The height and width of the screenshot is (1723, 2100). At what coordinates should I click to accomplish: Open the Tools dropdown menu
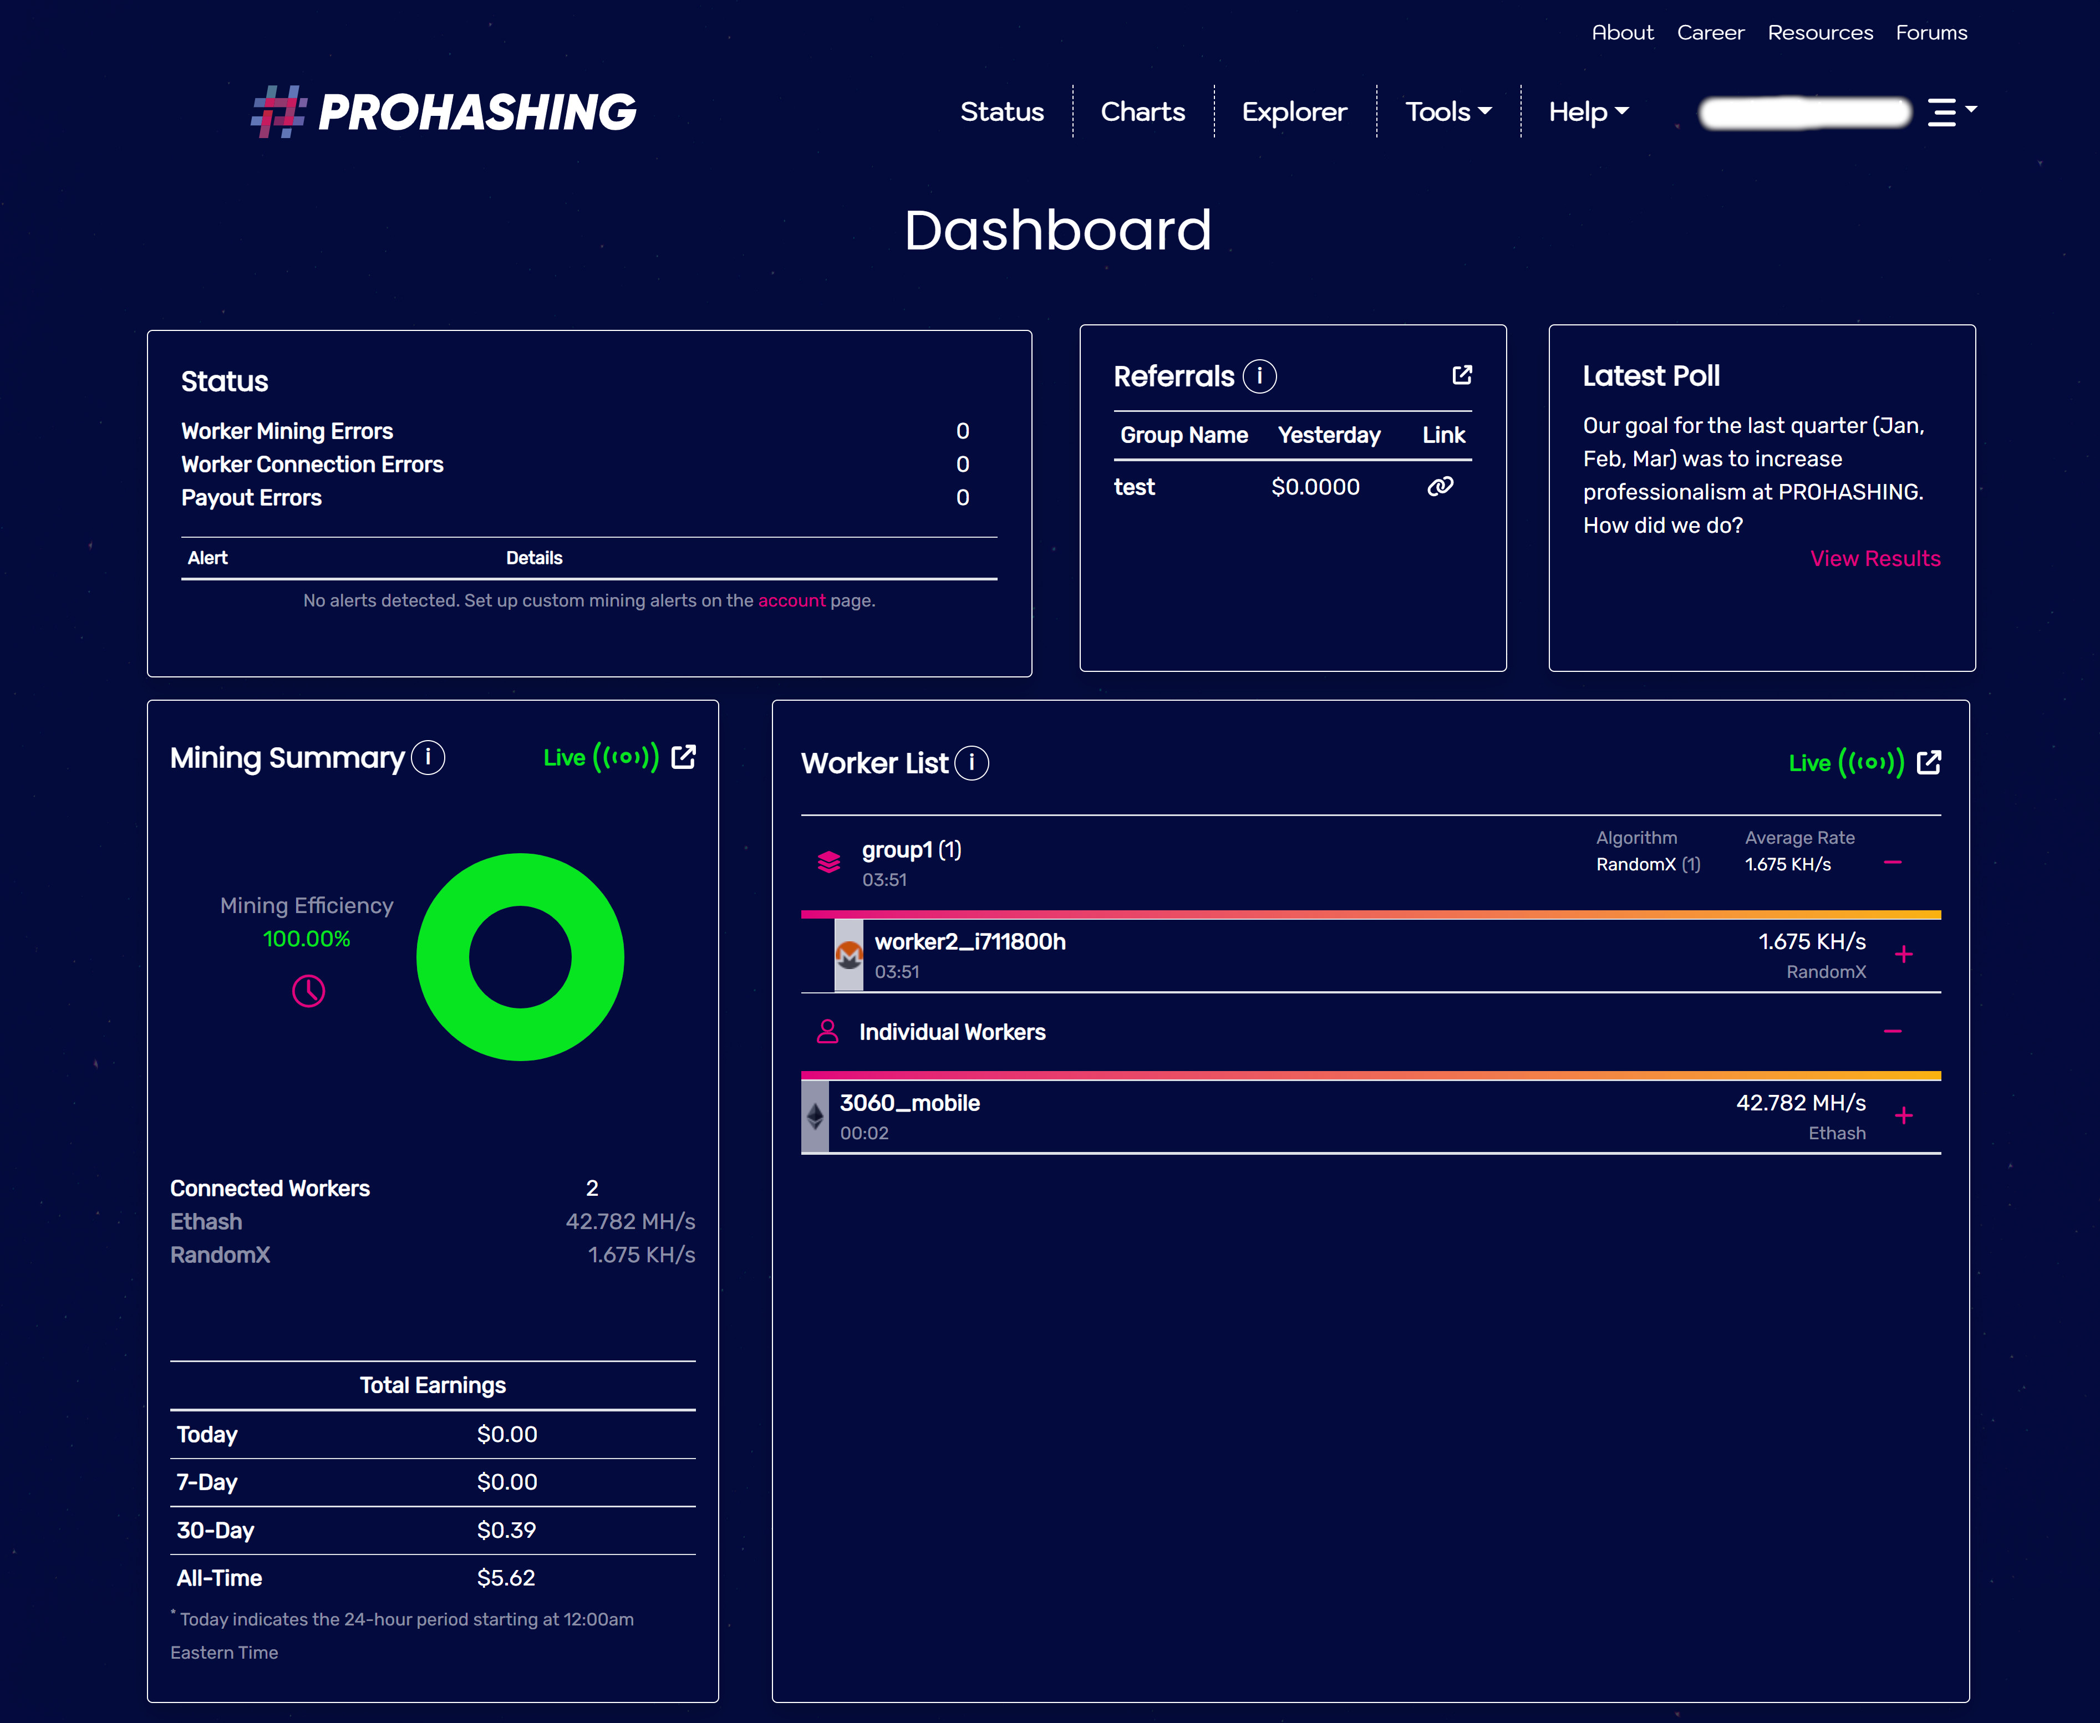pos(1448,111)
